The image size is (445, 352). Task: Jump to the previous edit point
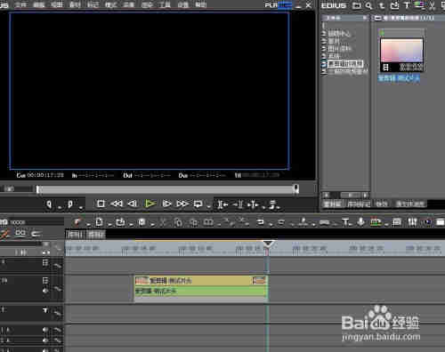click(222, 204)
